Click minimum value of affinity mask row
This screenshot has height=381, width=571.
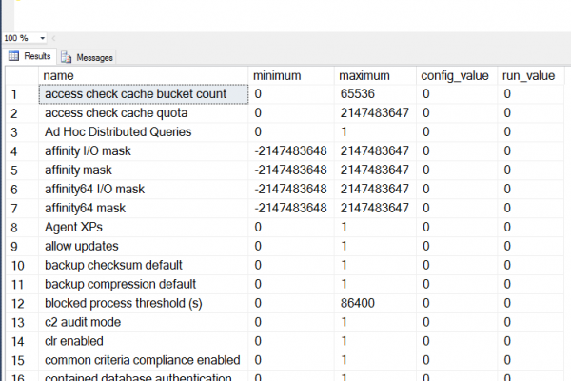[x=290, y=170]
